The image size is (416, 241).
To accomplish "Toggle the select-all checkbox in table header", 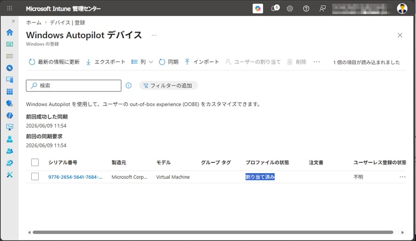I will [x=35, y=162].
